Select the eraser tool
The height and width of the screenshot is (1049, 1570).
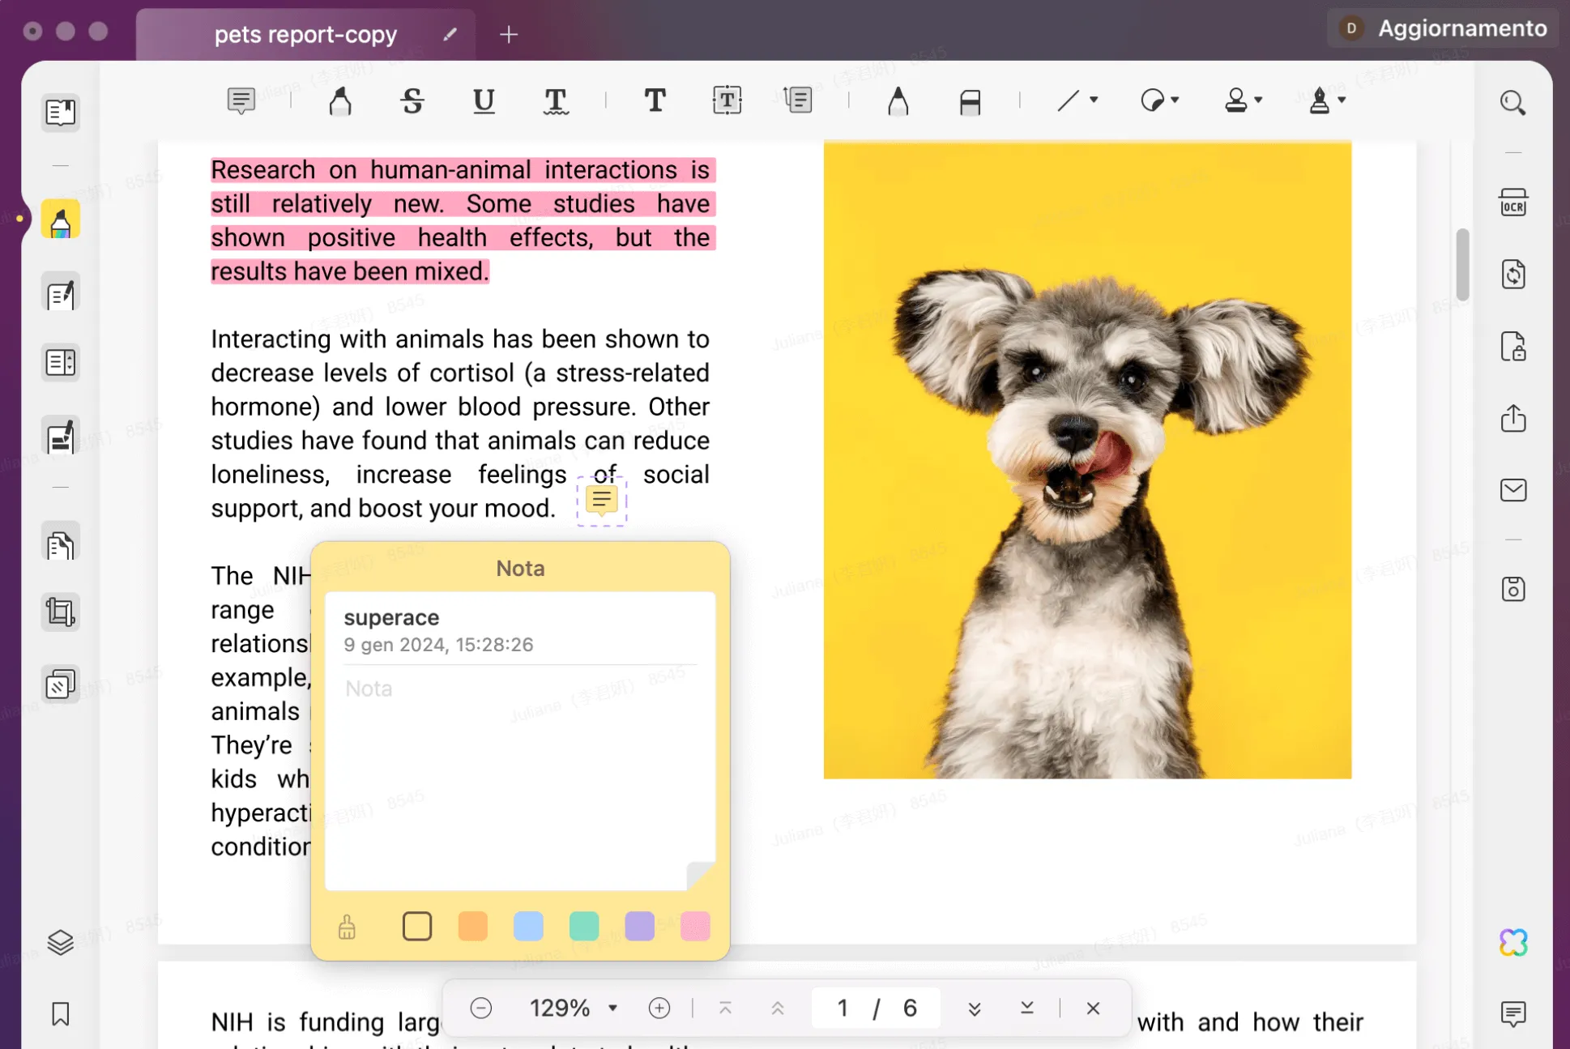click(x=970, y=100)
